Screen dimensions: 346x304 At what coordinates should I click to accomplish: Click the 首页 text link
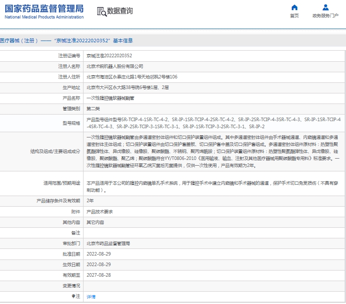pos(294,15)
